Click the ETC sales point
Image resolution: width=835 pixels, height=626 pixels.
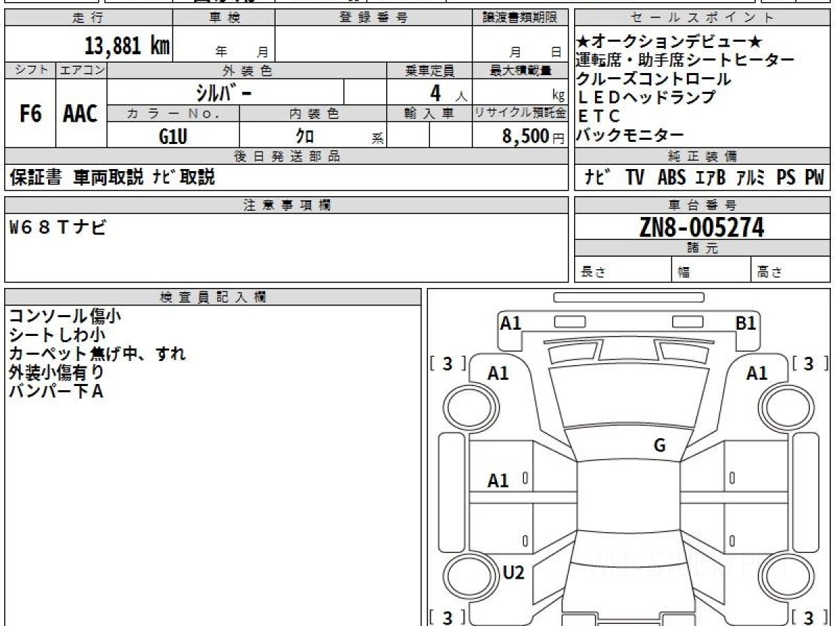coord(598,116)
